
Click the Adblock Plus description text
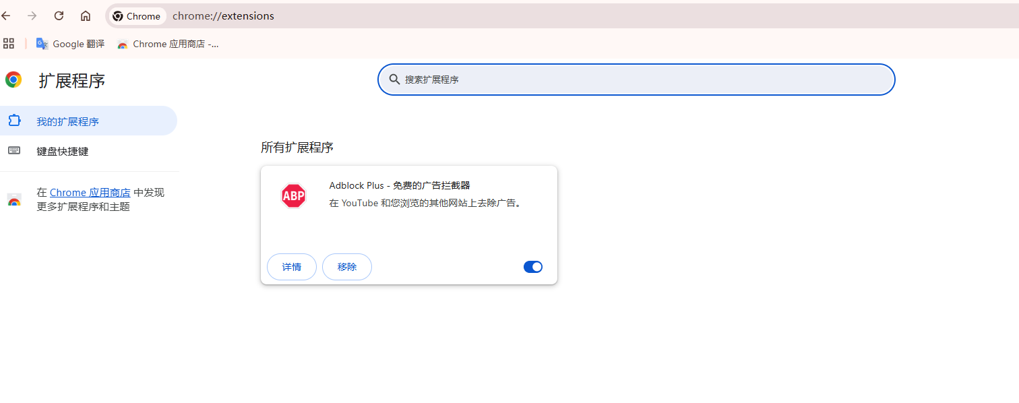coord(425,203)
